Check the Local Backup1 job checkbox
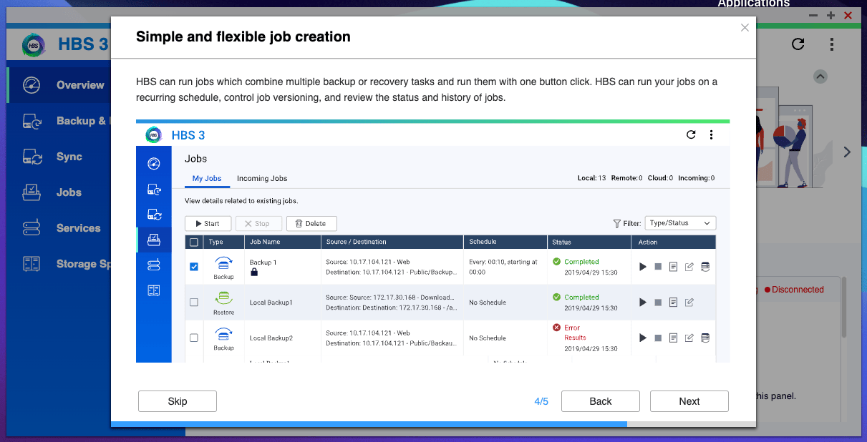 tap(194, 303)
